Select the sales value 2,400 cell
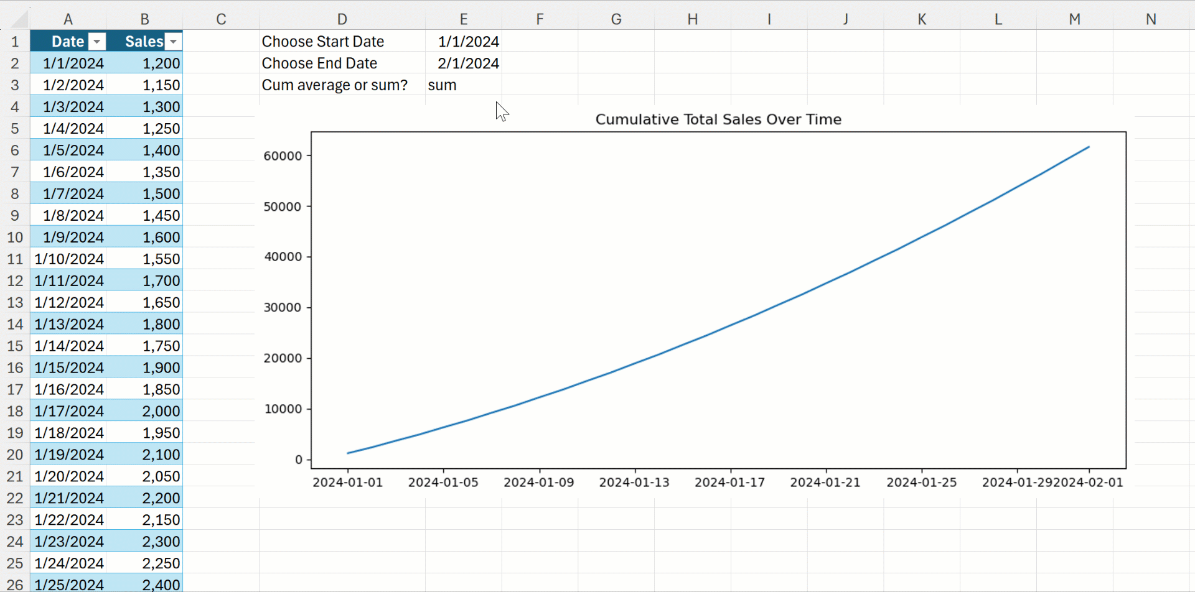The width and height of the screenshot is (1195, 592). tap(144, 585)
